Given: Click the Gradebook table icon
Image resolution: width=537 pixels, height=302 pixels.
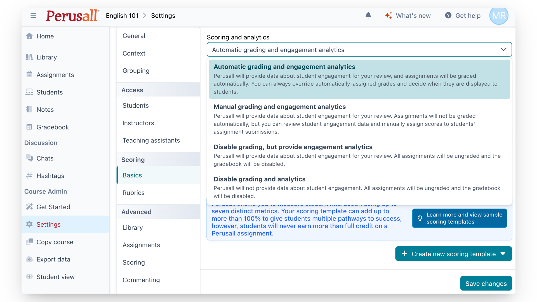Looking at the screenshot, I should click(29, 127).
